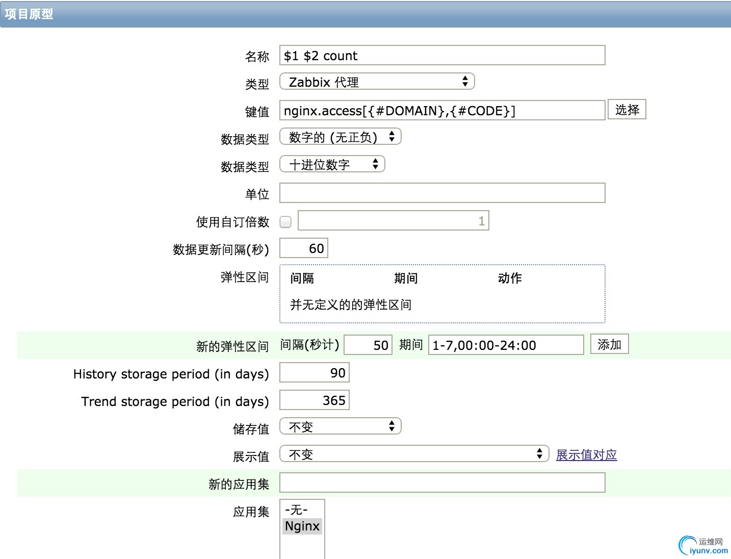Select Nginx in the 应用集 list

pyautogui.click(x=302, y=526)
